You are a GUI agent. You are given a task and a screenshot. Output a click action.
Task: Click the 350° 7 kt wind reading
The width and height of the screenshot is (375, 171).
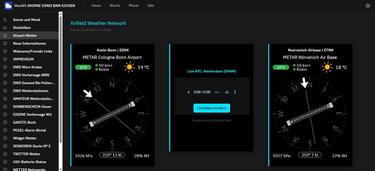coord(310,155)
